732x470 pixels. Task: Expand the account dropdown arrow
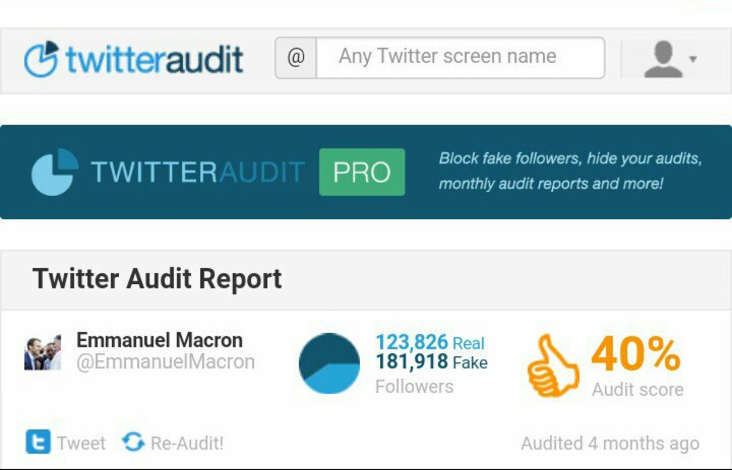[x=693, y=59]
